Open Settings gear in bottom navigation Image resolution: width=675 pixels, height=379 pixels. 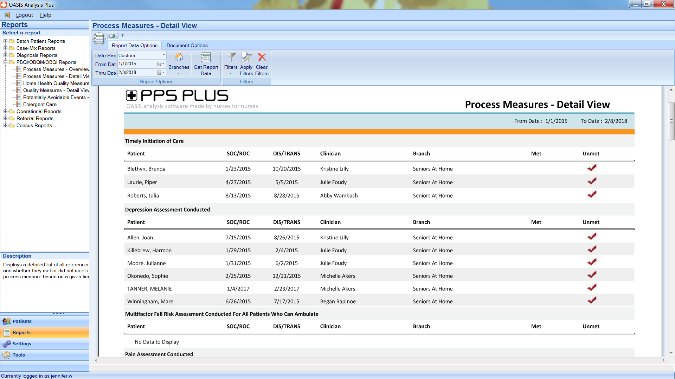tap(22, 344)
